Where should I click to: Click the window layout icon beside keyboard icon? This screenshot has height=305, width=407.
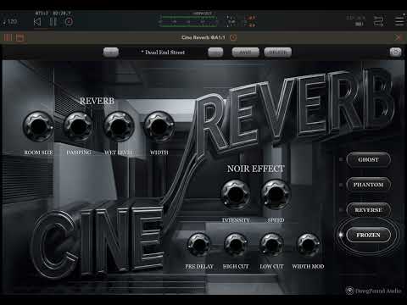click(20, 37)
